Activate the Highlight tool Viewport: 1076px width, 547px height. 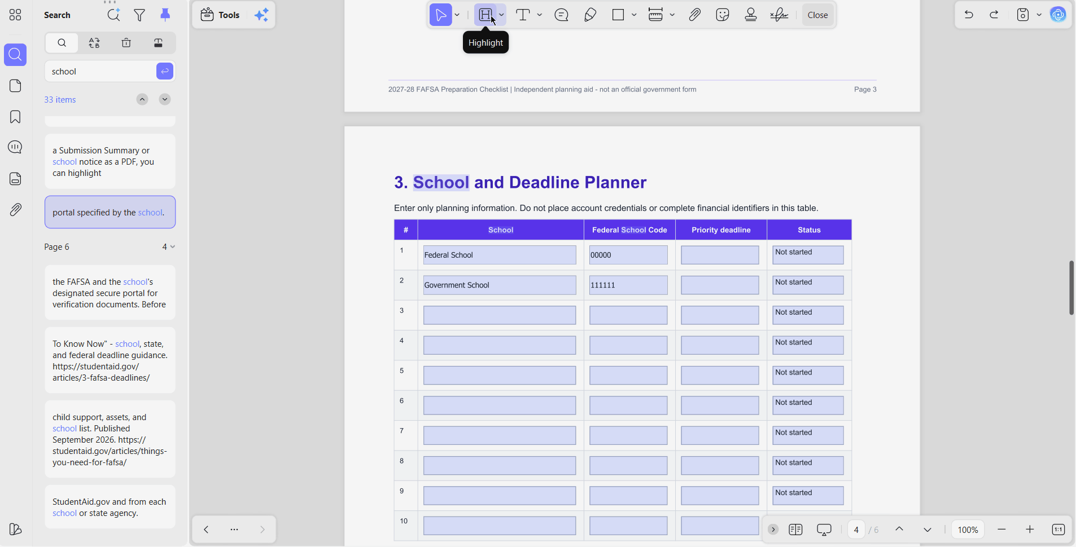tap(485, 15)
